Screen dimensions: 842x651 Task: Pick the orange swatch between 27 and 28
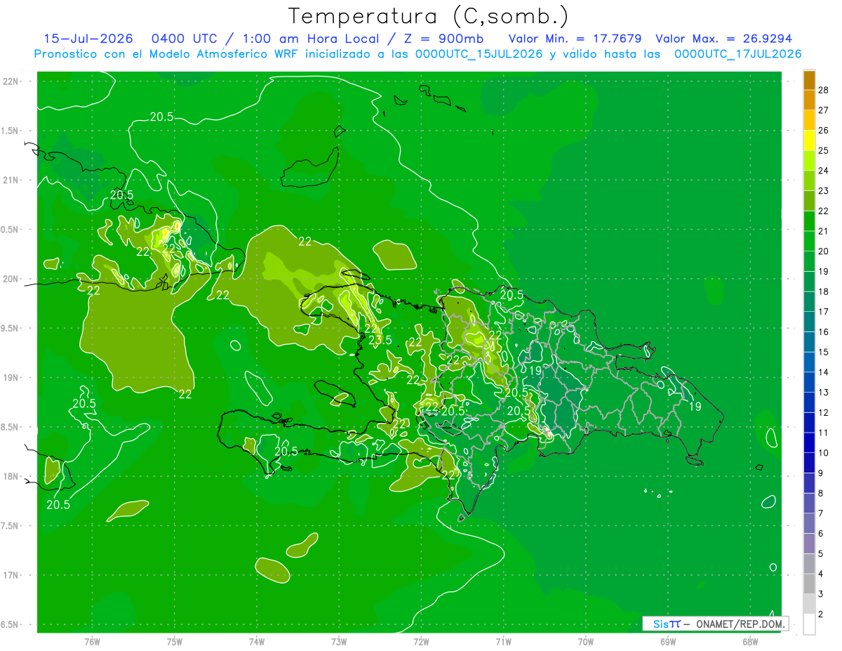pyautogui.click(x=809, y=100)
